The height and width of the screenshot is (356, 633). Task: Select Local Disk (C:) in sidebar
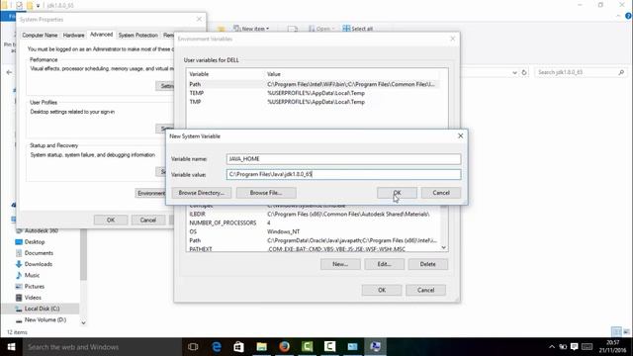(41, 309)
